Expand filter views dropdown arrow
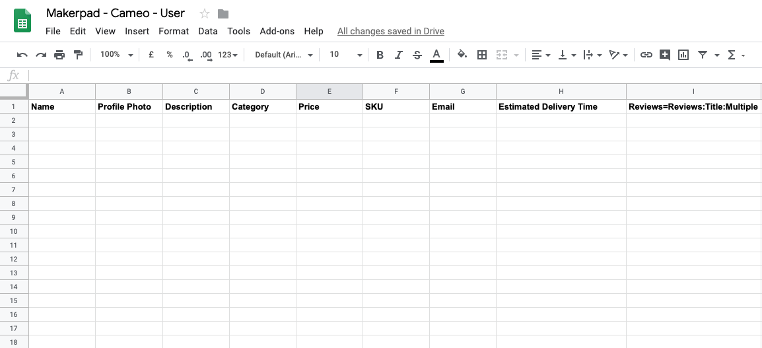 tap(717, 55)
